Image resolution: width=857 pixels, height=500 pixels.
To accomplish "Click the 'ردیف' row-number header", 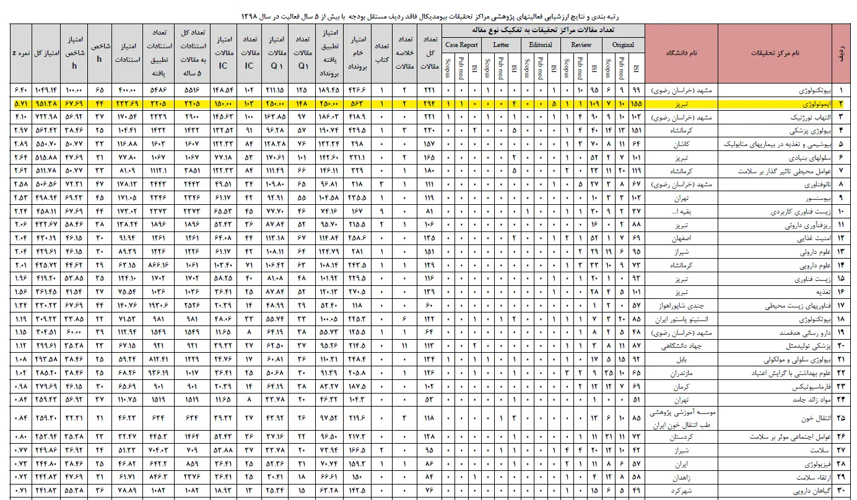I will click(x=841, y=53).
